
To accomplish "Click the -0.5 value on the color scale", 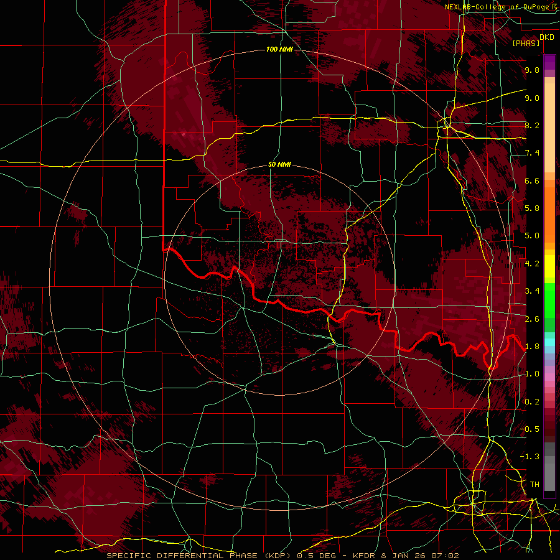I will pos(530,429).
